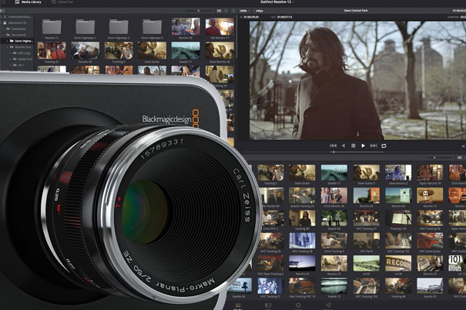Select the Media Pool subfolder

pos(23,58)
